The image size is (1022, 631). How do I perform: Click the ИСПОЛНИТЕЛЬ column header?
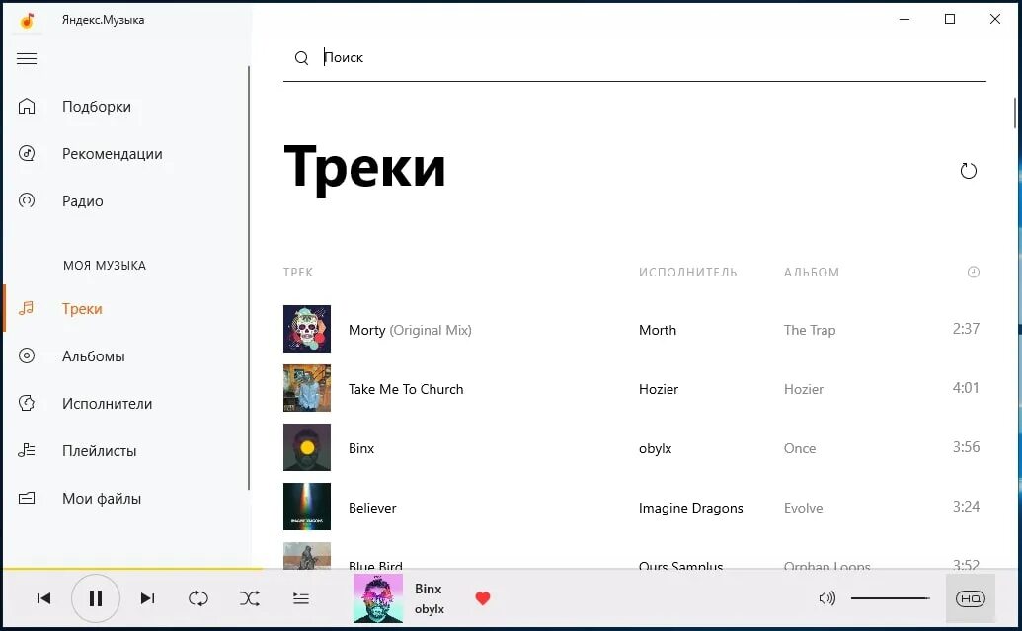(x=687, y=273)
